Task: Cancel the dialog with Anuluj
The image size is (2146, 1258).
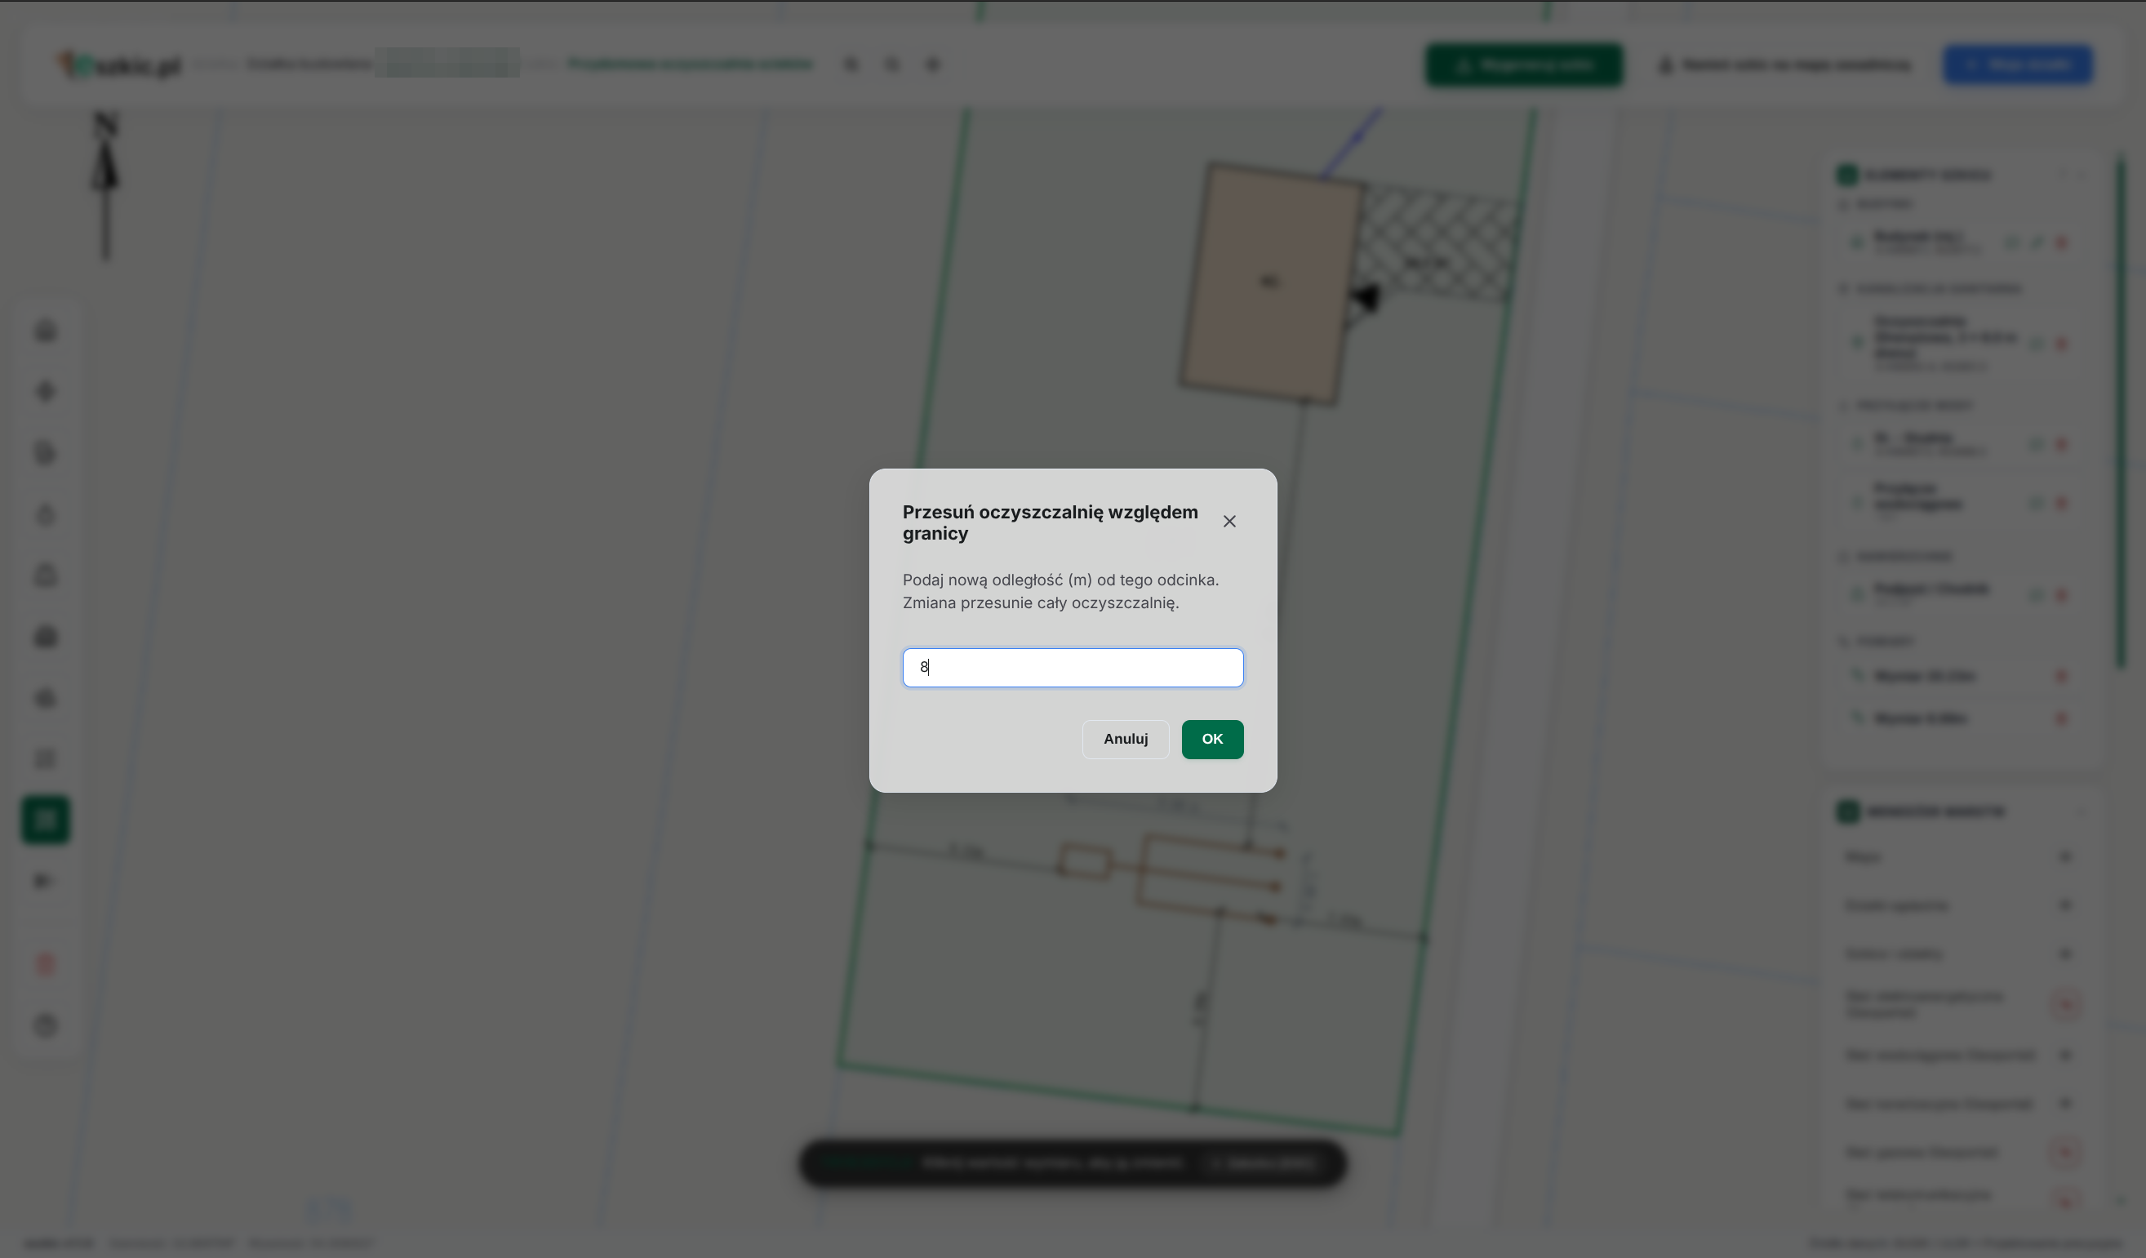Action: coord(1125,740)
